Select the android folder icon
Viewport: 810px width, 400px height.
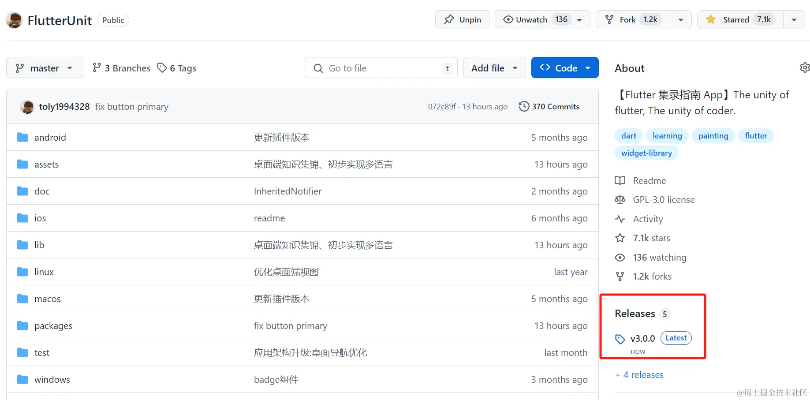pos(22,137)
